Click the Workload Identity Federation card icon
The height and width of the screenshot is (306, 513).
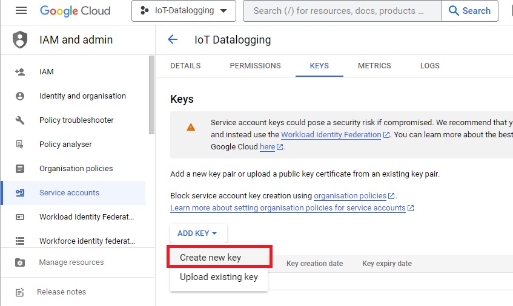(20, 217)
